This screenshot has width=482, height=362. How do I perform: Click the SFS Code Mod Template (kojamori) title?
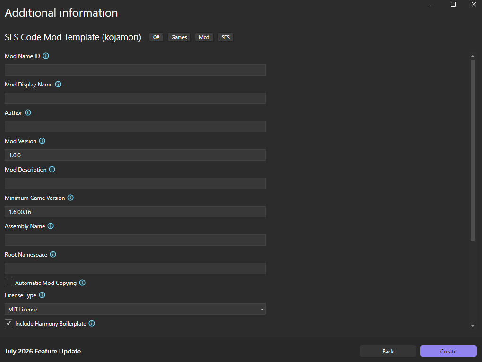click(x=73, y=37)
